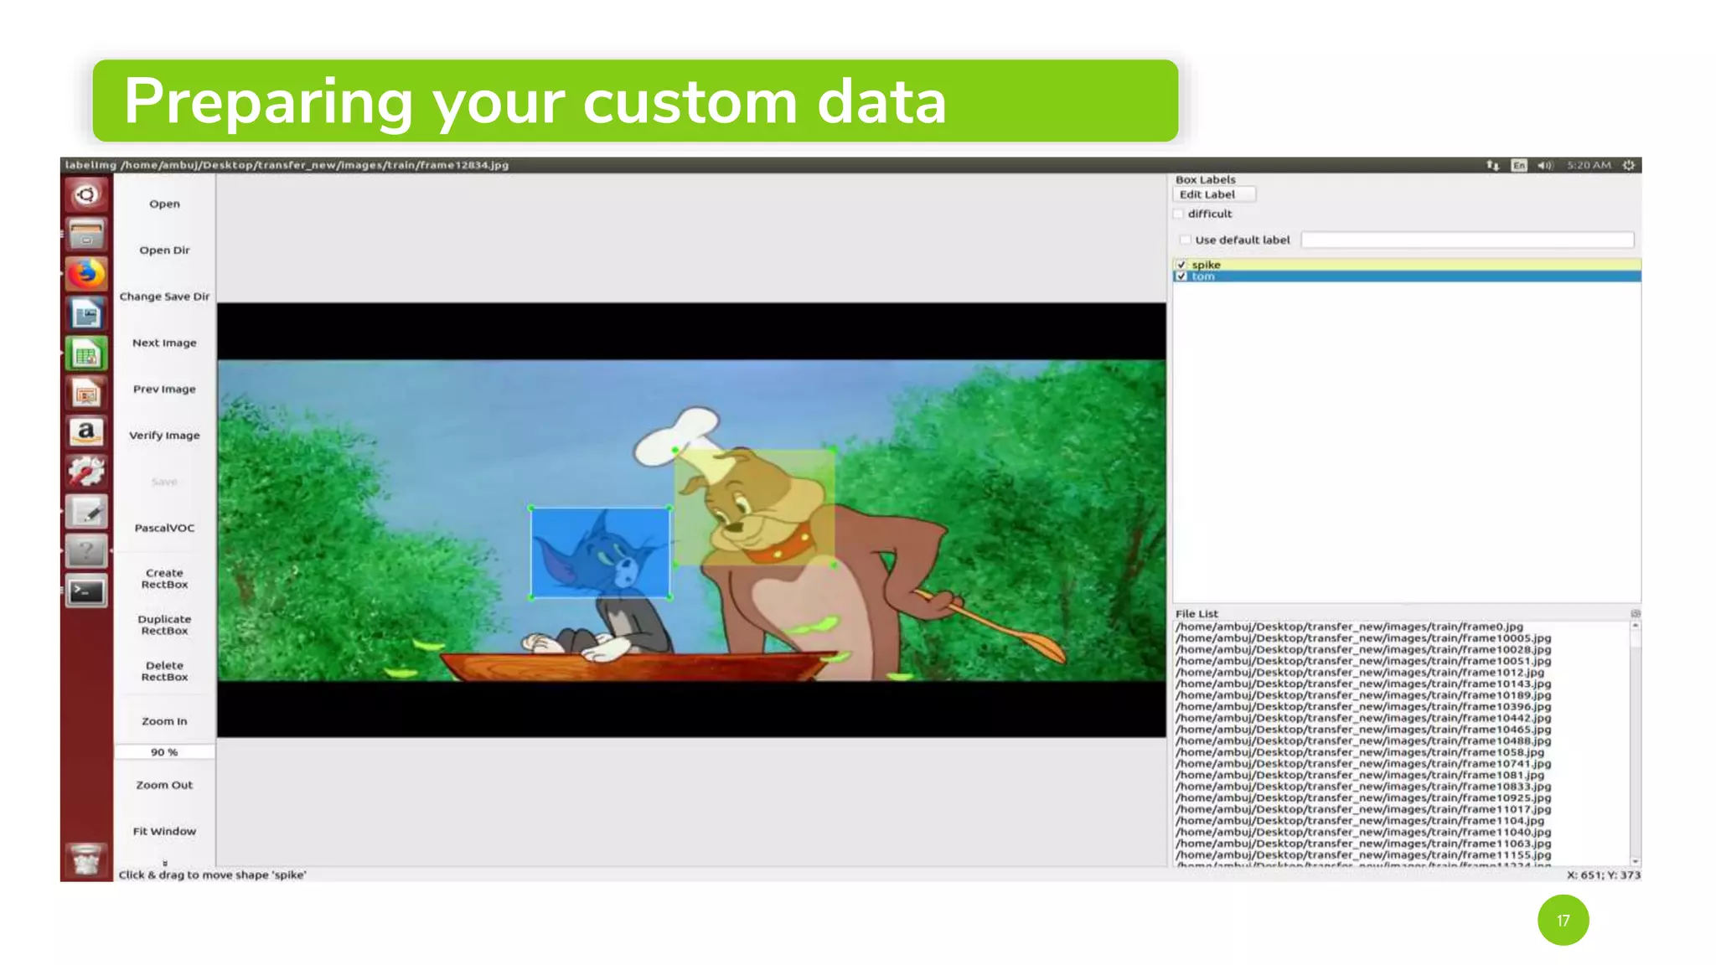Click Change Save Dir tool
Viewport: 1716px width, 965px height.
click(x=164, y=297)
